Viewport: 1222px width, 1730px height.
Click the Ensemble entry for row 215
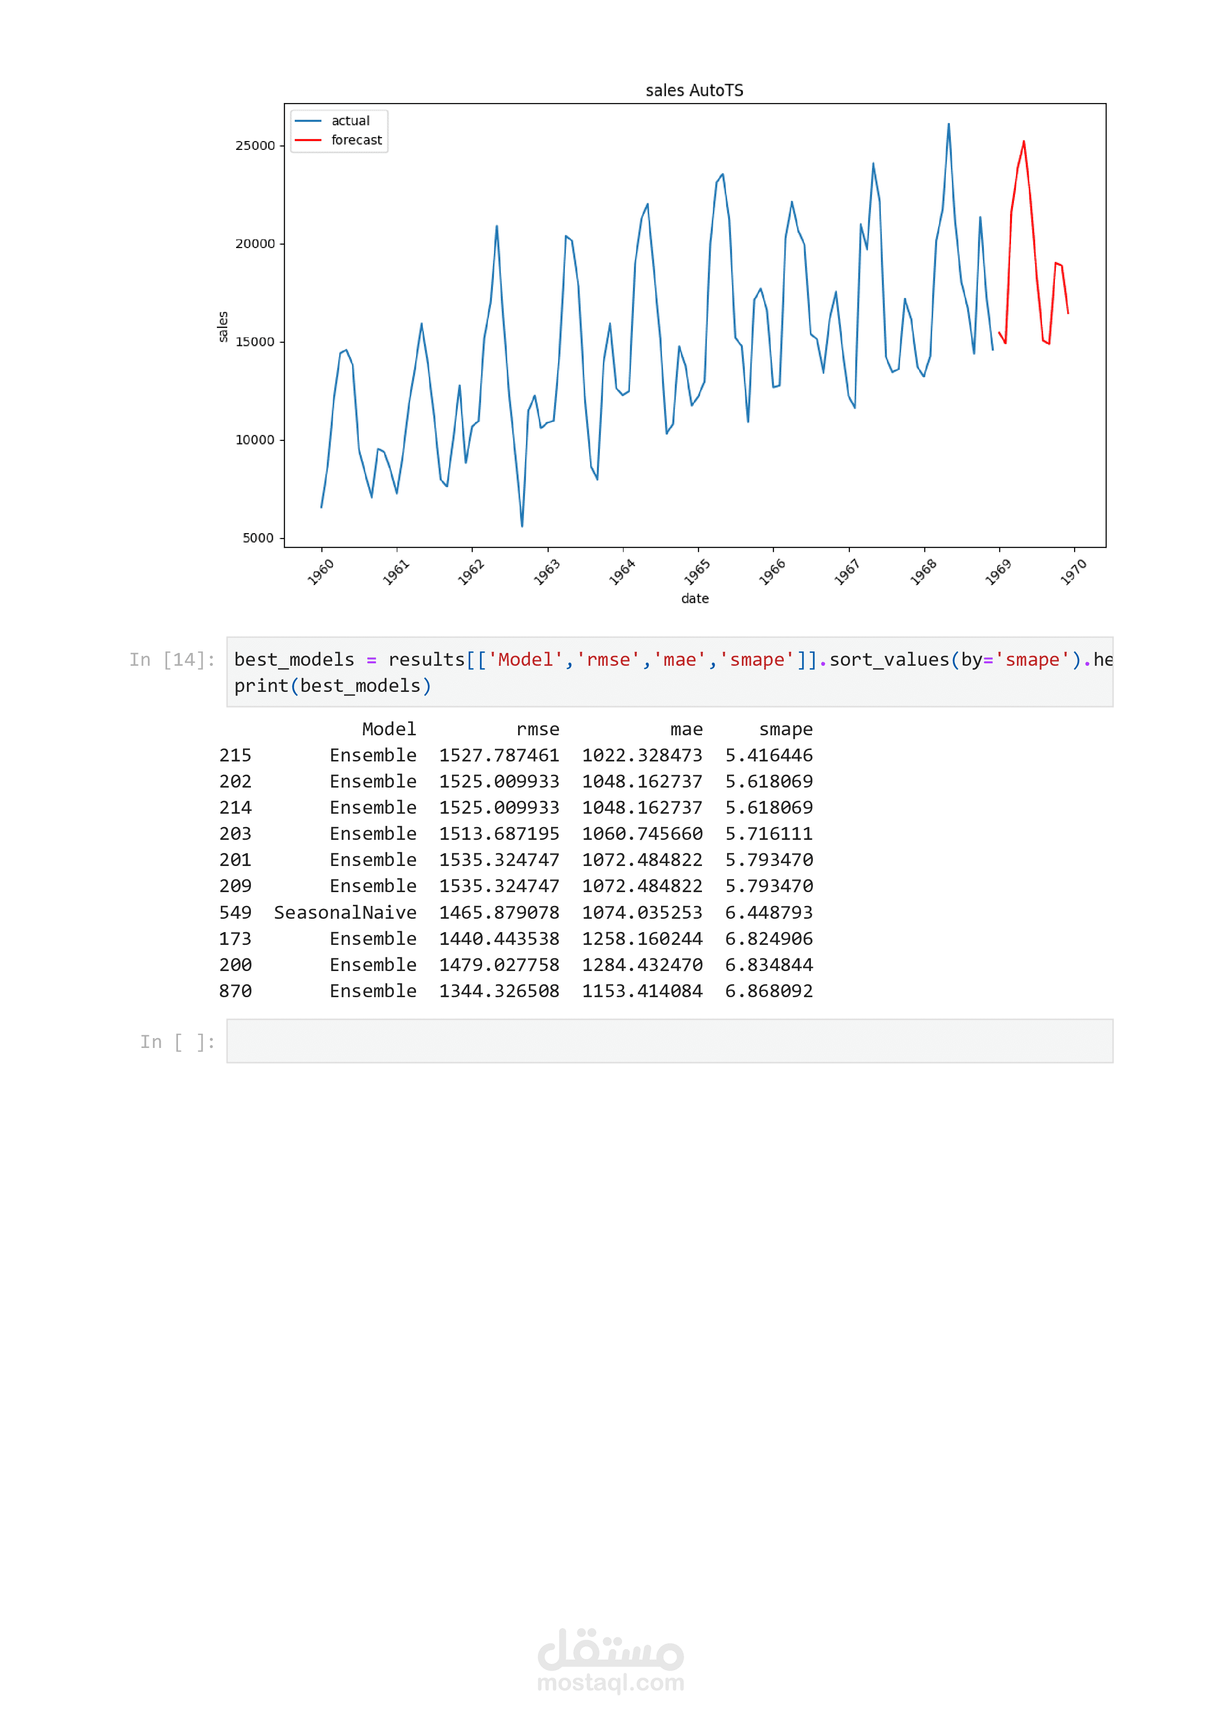[374, 755]
